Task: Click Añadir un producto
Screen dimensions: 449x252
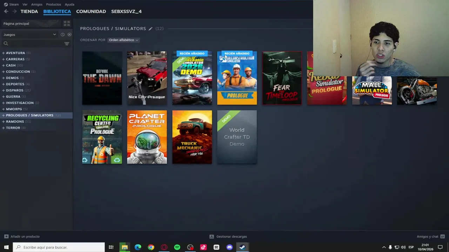Action: coord(25,236)
